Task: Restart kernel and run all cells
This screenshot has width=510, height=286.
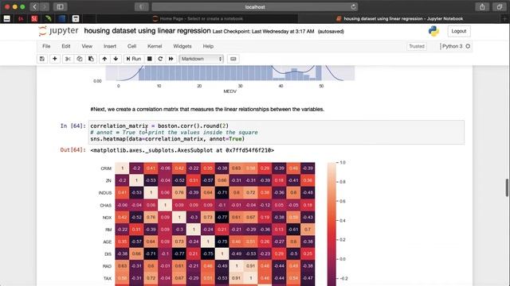Action: point(171,59)
